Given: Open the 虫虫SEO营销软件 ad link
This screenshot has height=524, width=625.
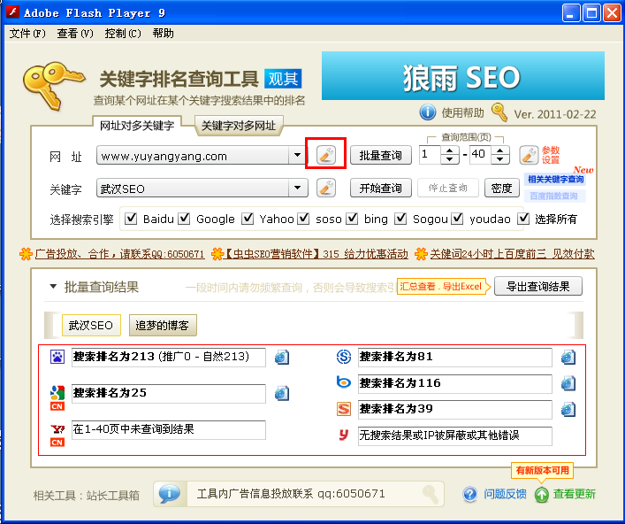Looking at the screenshot, I should (x=315, y=254).
